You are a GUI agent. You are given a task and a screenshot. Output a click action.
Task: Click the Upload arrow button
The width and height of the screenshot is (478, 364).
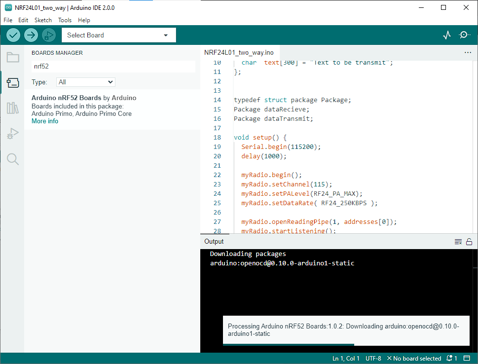(31, 36)
